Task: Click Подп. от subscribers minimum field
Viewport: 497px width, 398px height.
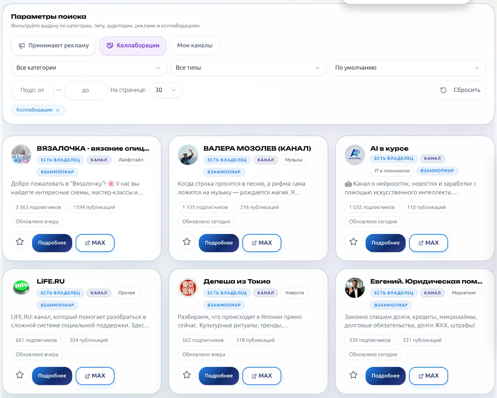Action: (x=32, y=90)
